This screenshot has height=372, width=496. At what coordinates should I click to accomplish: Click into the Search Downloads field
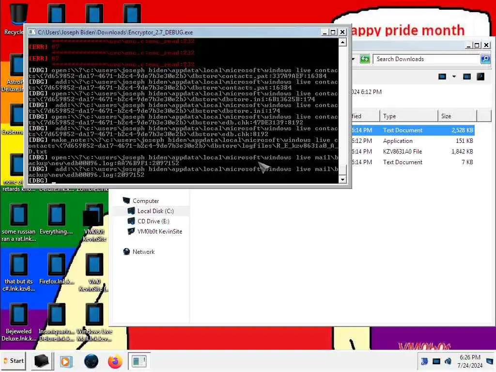click(x=426, y=59)
